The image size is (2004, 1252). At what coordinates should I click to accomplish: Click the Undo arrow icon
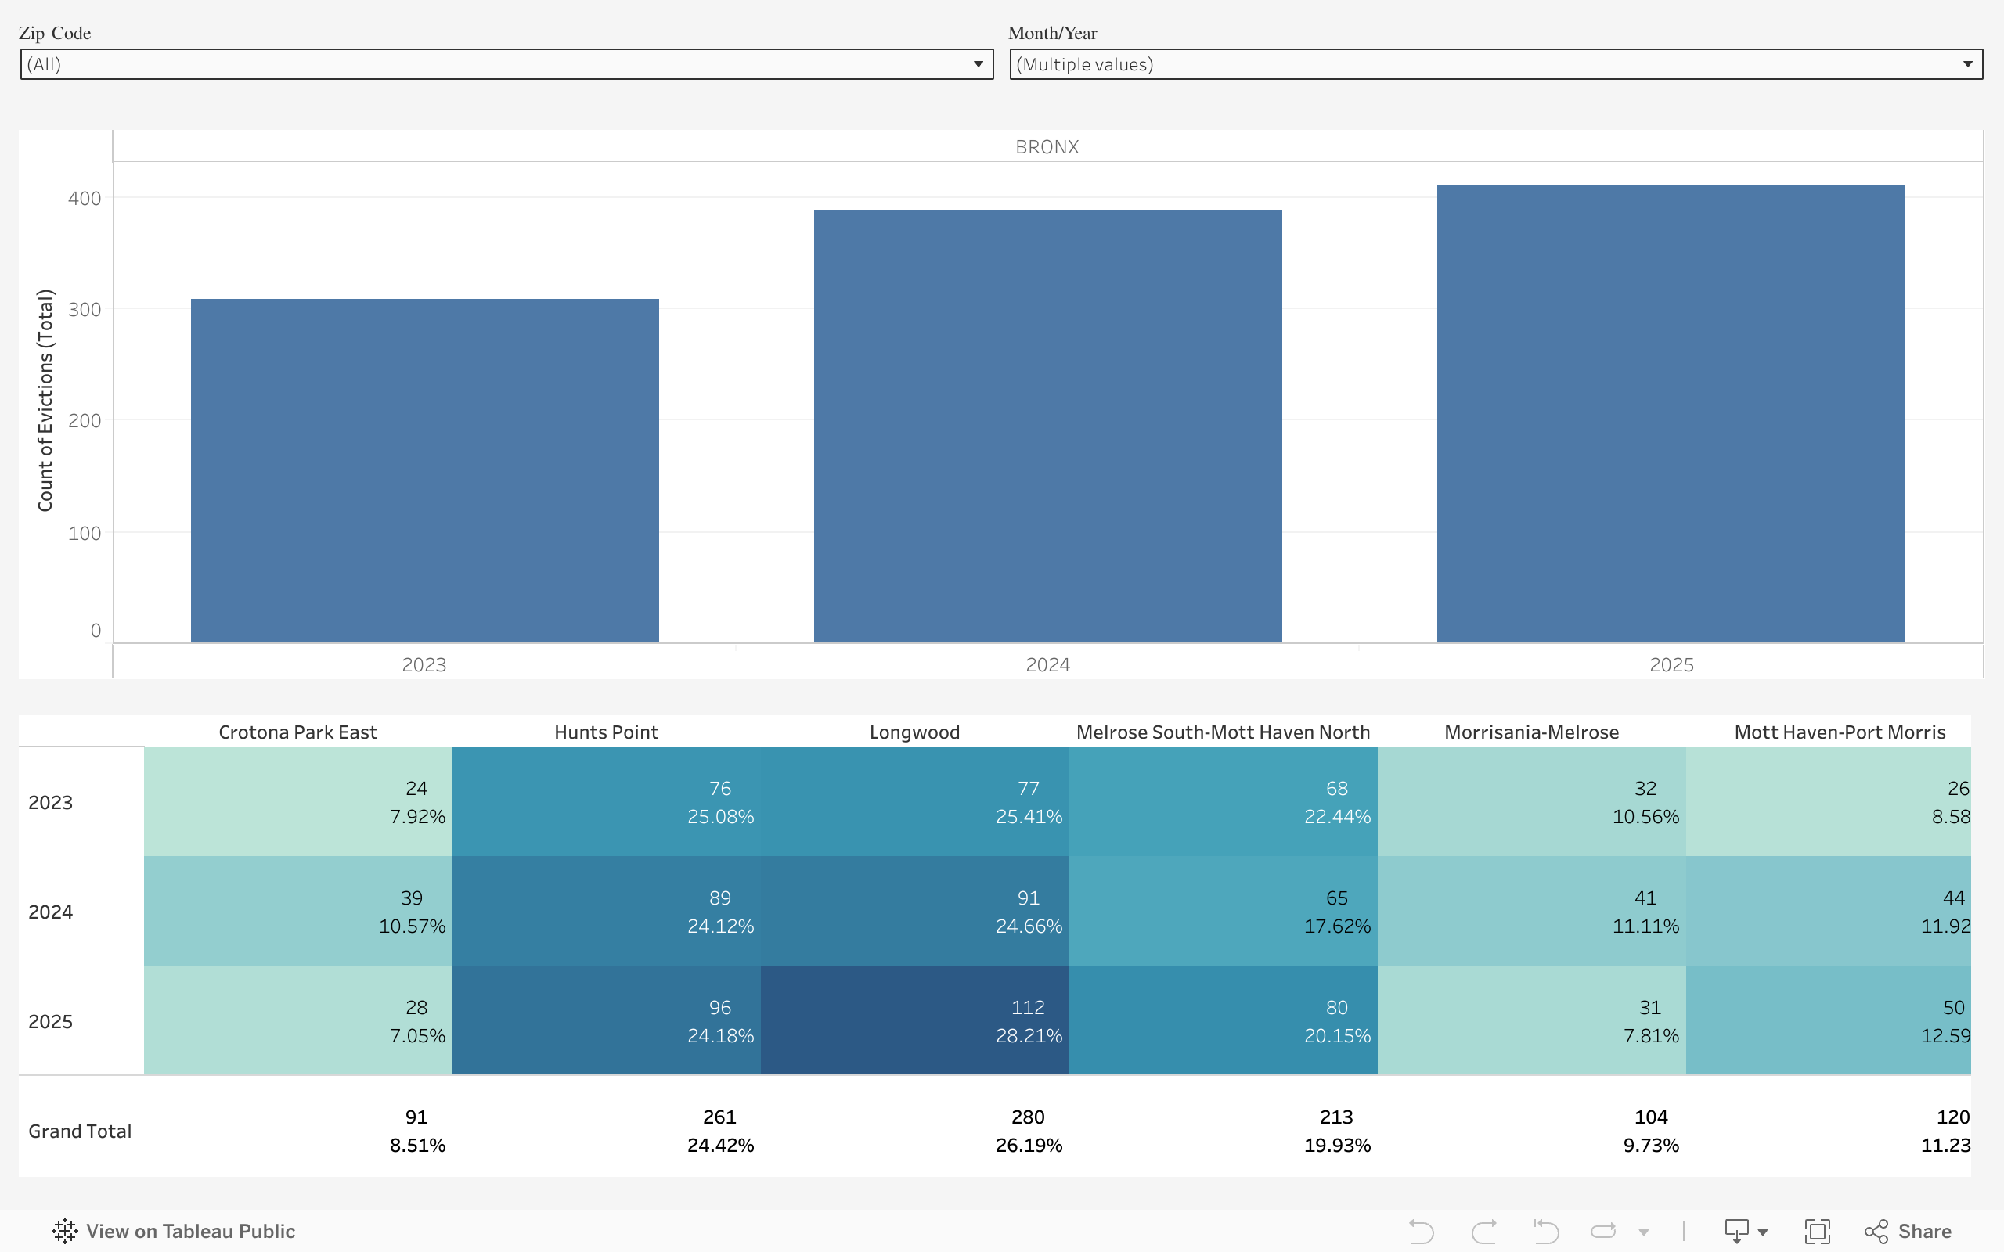point(1421,1232)
